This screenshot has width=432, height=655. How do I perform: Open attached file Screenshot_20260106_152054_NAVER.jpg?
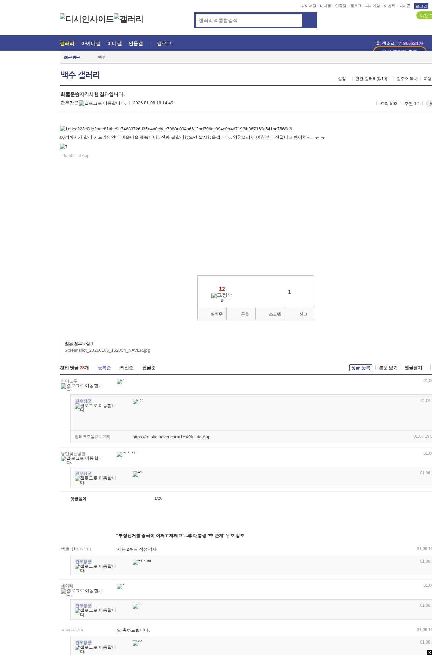[x=107, y=350]
